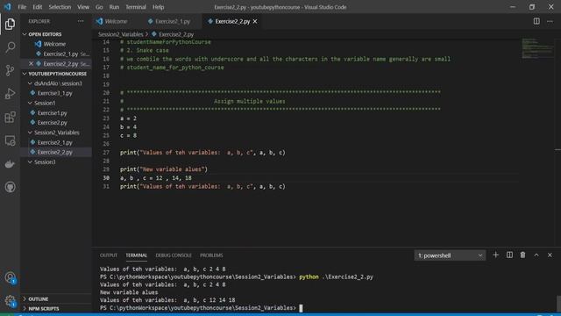Click the terminal prompt input line
The height and width of the screenshot is (316, 561).
(201, 308)
